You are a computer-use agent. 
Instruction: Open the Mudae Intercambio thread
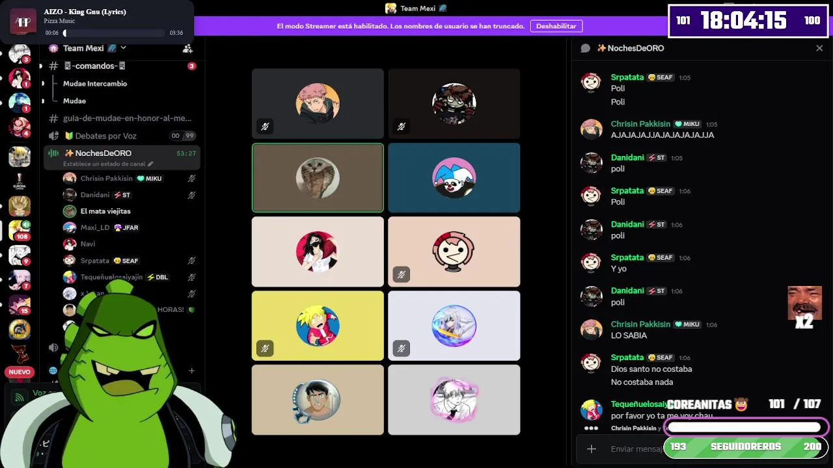pos(95,83)
